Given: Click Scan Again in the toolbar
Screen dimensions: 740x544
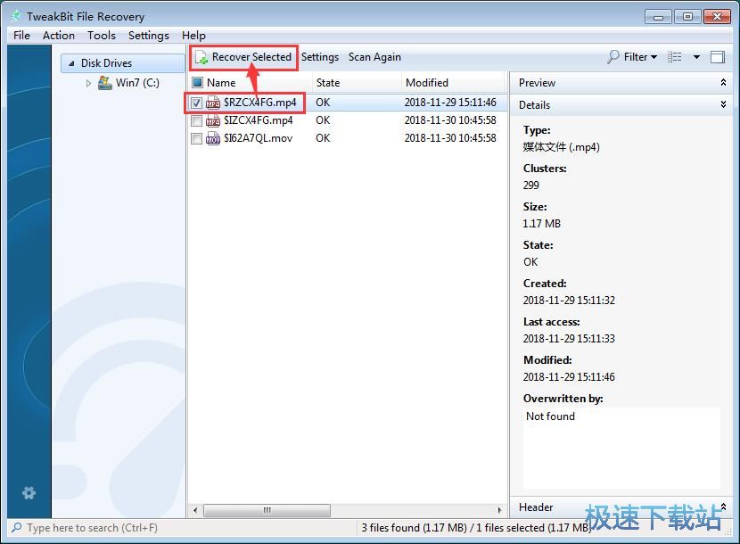Looking at the screenshot, I should (x=374, y=57).
